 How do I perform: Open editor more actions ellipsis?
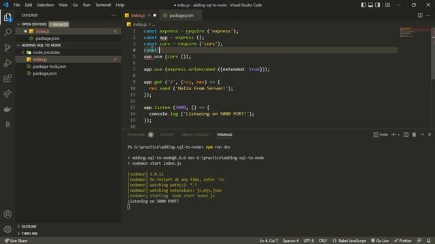[x=428, y=15]
